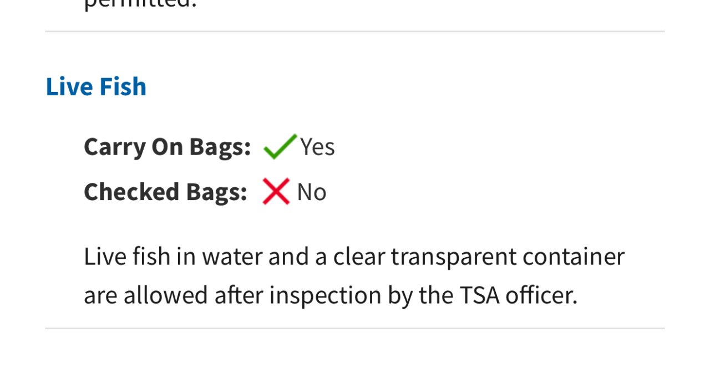Image resolution: width=710 pixels, height=368 pixels.
Task: Click the Checked Bags label
Action: [165, 192]
